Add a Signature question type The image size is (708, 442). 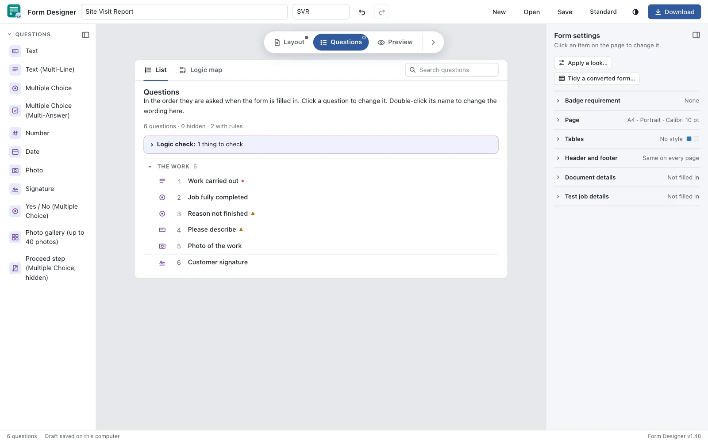coord(48,189)
